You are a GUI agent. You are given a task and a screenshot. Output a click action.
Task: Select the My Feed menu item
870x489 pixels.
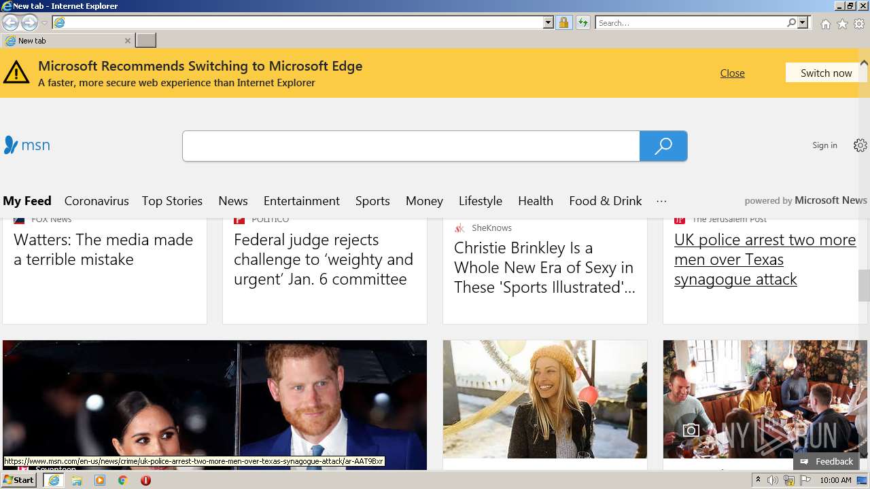pos(27,201)
